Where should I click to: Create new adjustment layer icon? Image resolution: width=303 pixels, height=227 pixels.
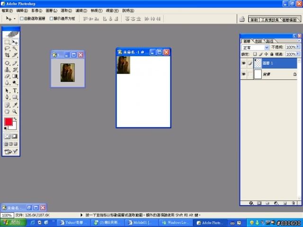click(276, 203)
